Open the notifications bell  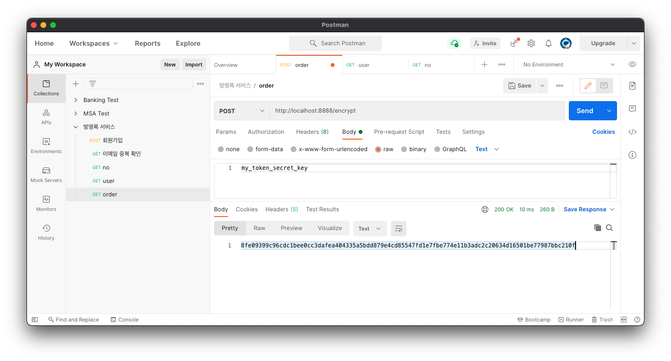[549, 43]
